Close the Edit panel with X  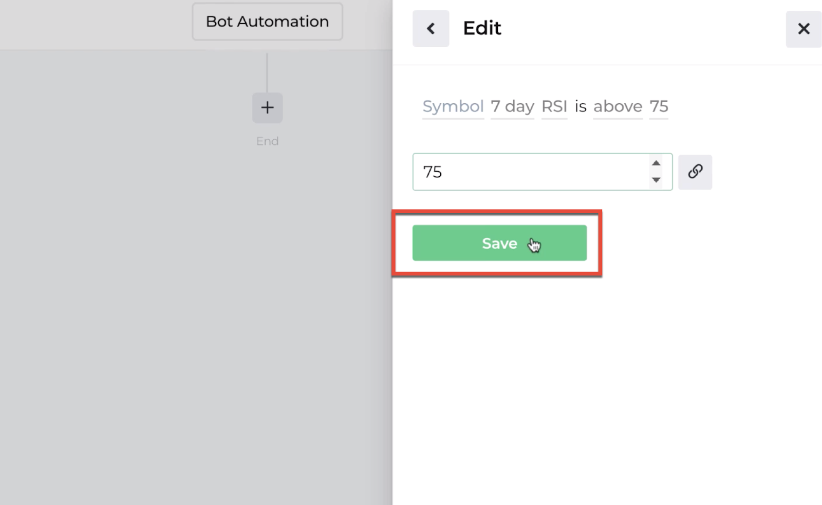(804, 29)
